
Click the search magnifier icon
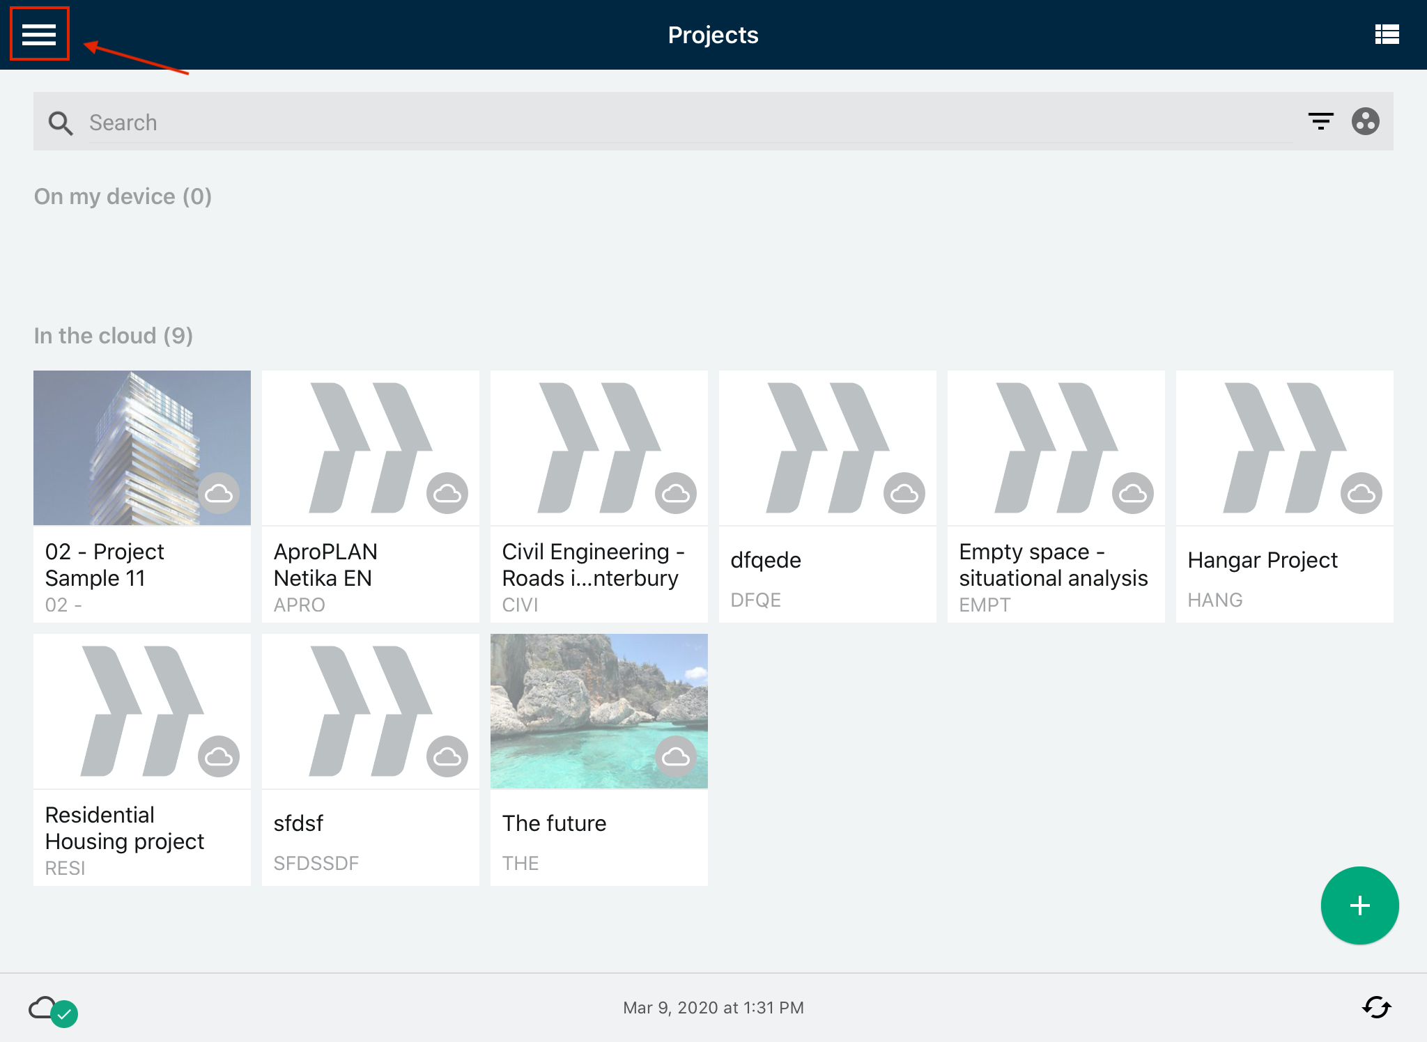pyautogui.click(x=60, y=123)
